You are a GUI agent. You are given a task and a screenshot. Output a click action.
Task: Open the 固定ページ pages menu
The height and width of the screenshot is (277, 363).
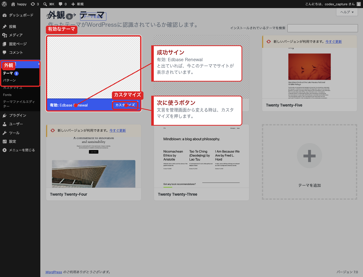point(20,44)
